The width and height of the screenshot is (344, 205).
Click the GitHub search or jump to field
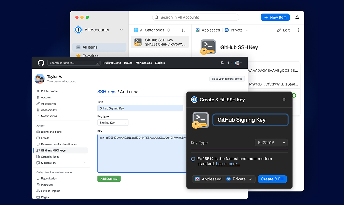pyautogui.click(x=74, y=63)
